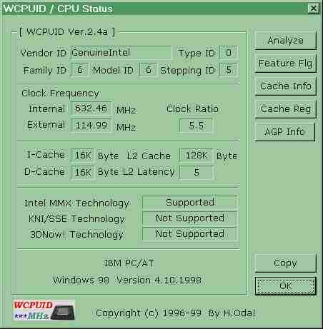Click the 'Clock Frequency' heading text
This screenshot has height=329, width=323.
(60, 93)
